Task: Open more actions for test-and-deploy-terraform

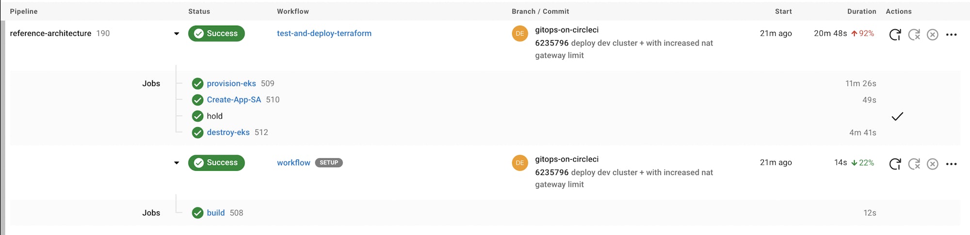Action: [951, 34]
